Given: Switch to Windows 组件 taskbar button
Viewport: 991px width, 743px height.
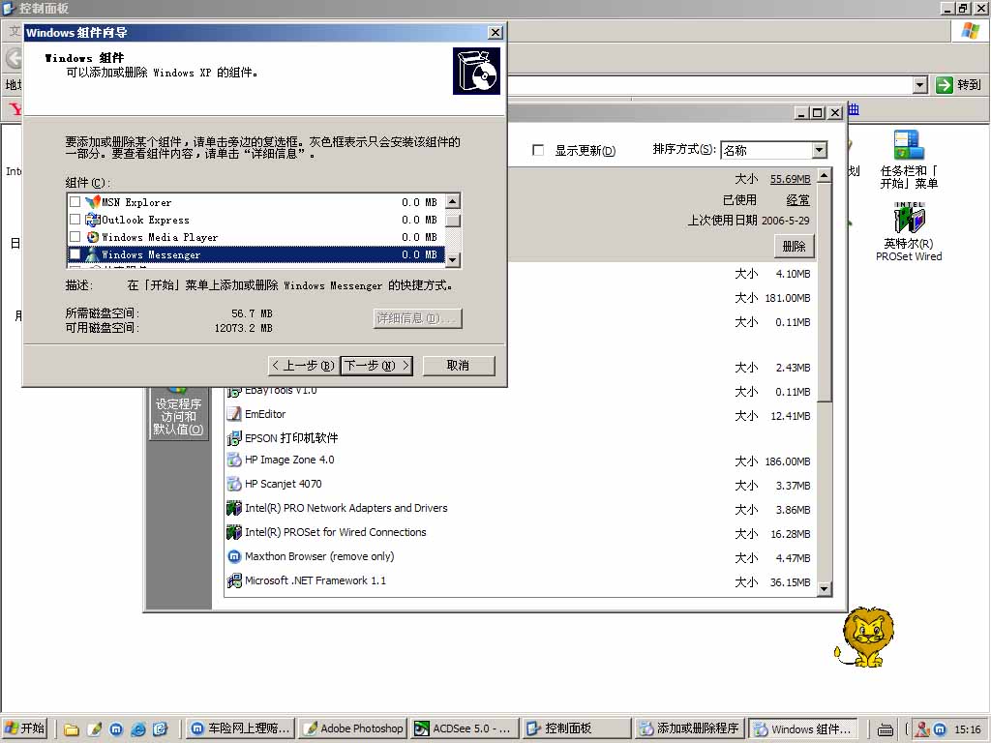Looking at the screenshot, I should [802, 729].
